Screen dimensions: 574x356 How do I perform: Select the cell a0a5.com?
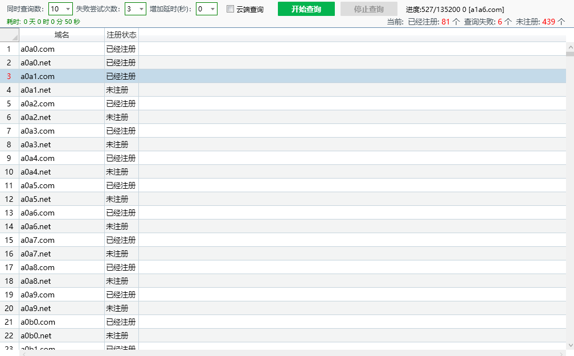61,185
